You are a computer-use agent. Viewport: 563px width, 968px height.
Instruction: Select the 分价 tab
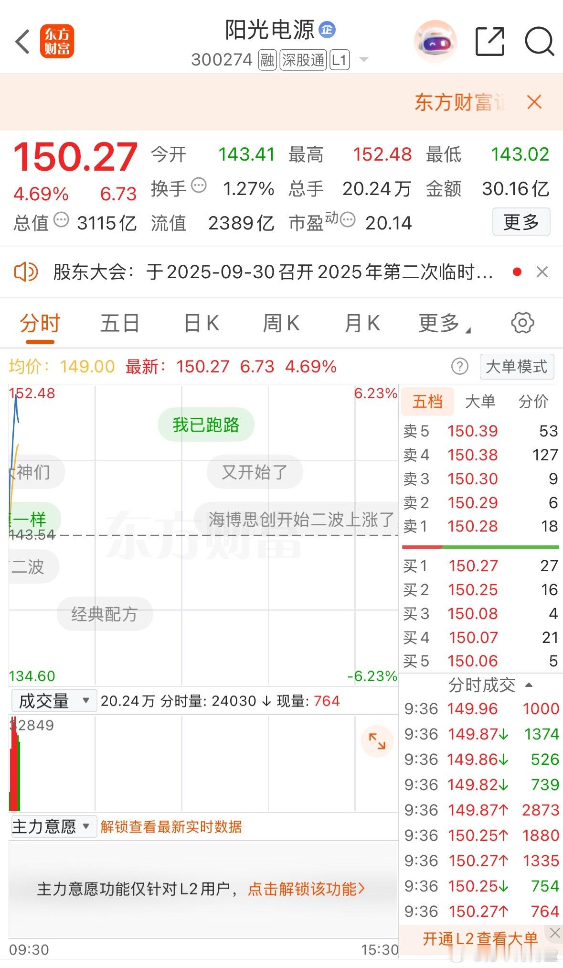point(533,402)
